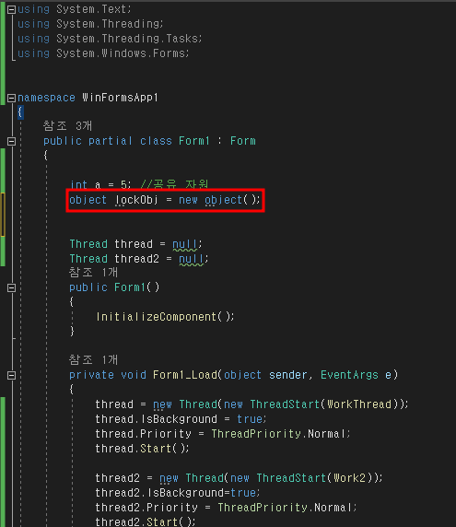The image size is (456, 527).
Task: Open the '참조 3개' references link
Action: pyautogui.click(x=67, y=125)
